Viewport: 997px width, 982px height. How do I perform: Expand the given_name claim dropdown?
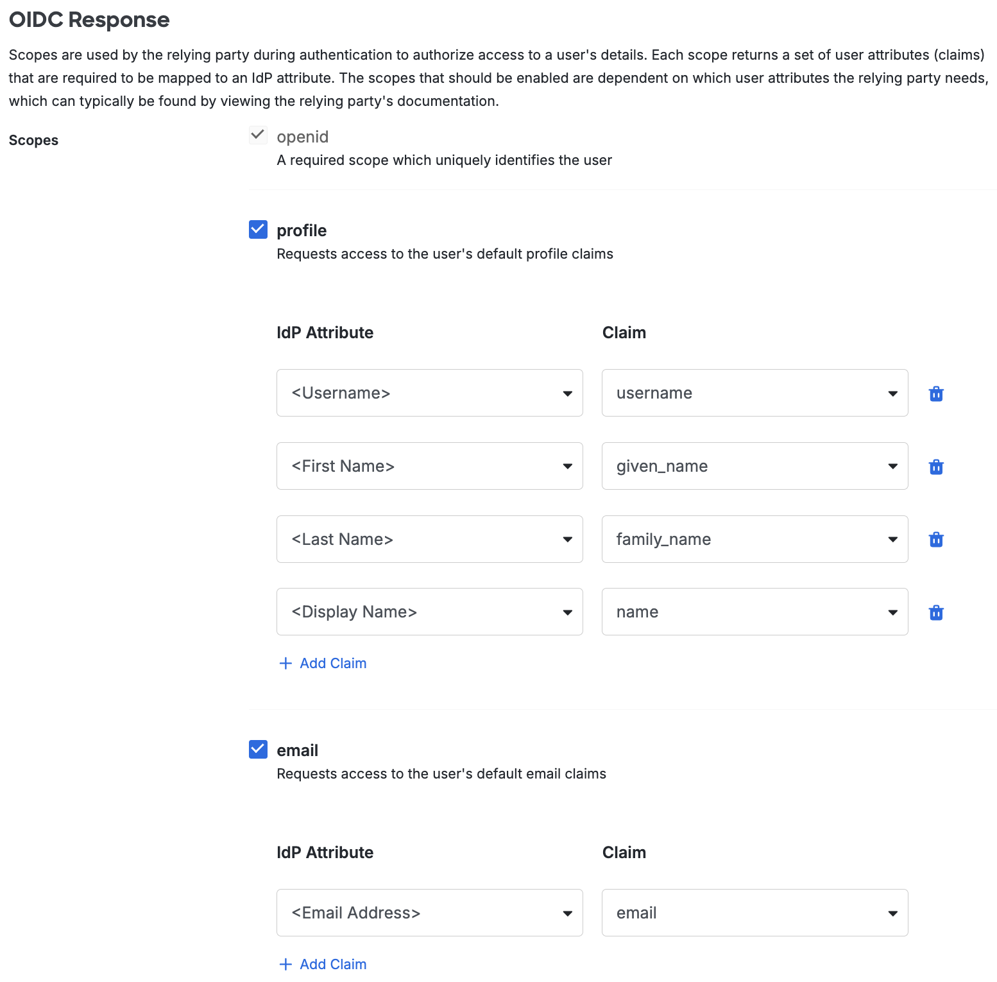click(892, 466)
